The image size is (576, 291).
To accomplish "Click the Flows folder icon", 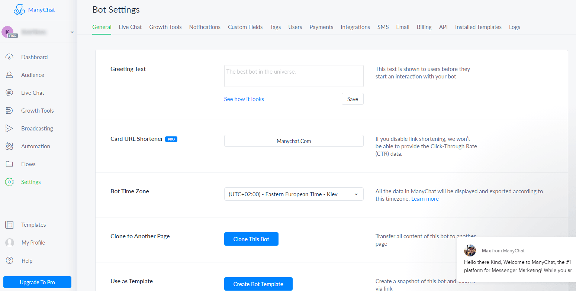I will pos(9,164).
